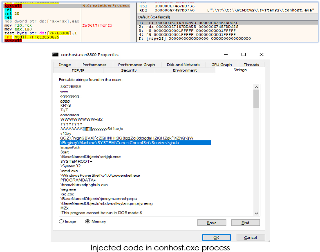Confirm with the OK button
This screenshot has height=252, width=320.
tap(217, 237)
